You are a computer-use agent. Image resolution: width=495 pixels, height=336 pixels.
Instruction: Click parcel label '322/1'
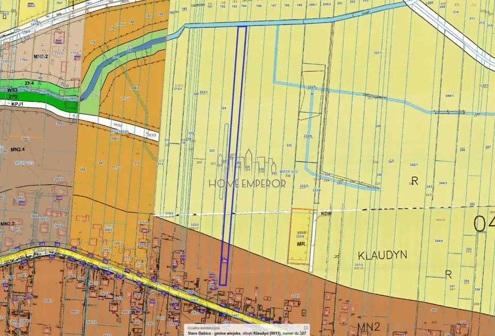pyautogui.click(x=204, y=92)
